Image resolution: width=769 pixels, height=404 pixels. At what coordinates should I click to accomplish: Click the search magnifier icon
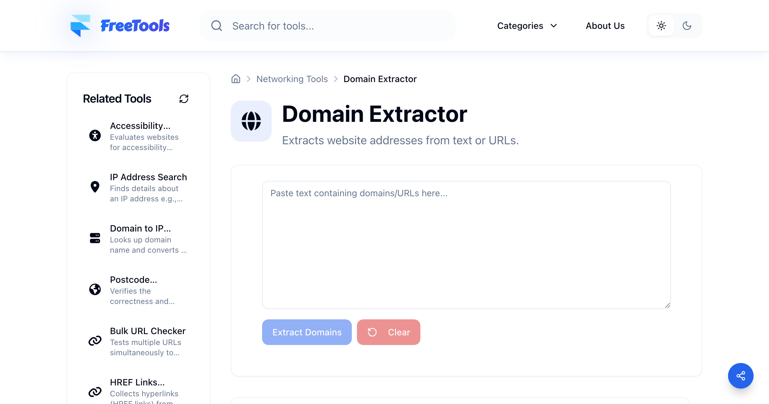(x=217, y=26)
